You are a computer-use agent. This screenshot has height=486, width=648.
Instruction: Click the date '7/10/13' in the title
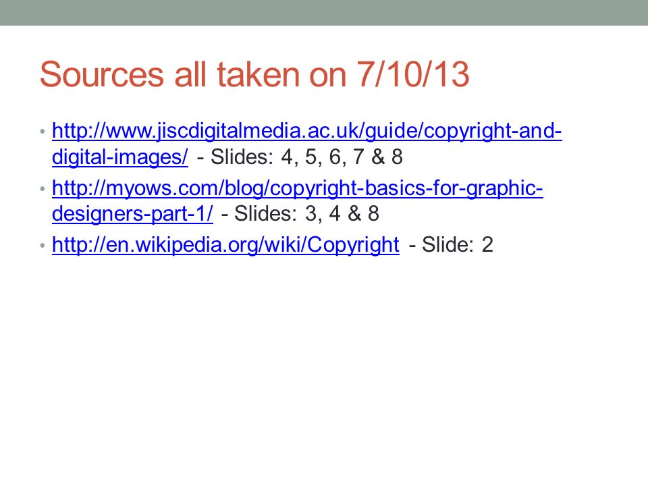click(413, 74)
